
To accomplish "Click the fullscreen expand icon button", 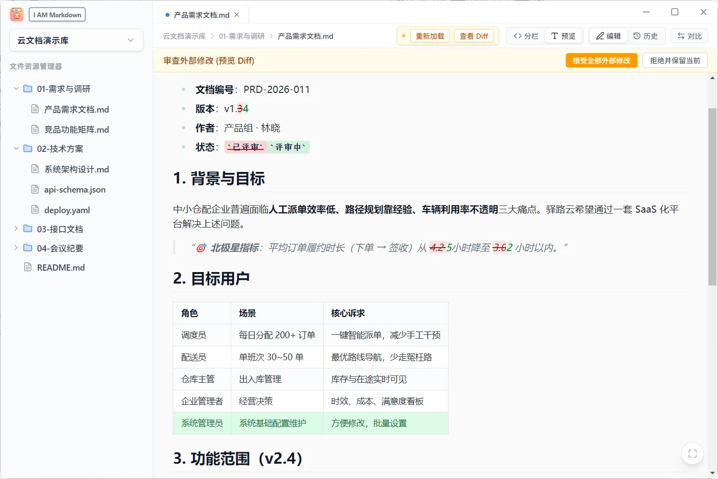I will pyautogui.click(x=692, y=454).
